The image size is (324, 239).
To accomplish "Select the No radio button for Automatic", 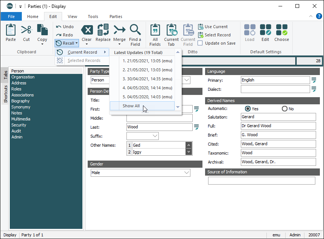I will [284, 109].
